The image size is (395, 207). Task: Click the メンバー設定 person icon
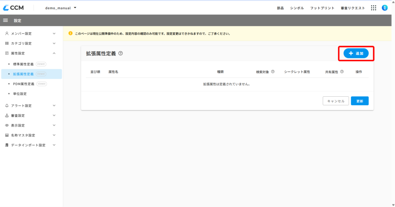click(x=7, y=34)
